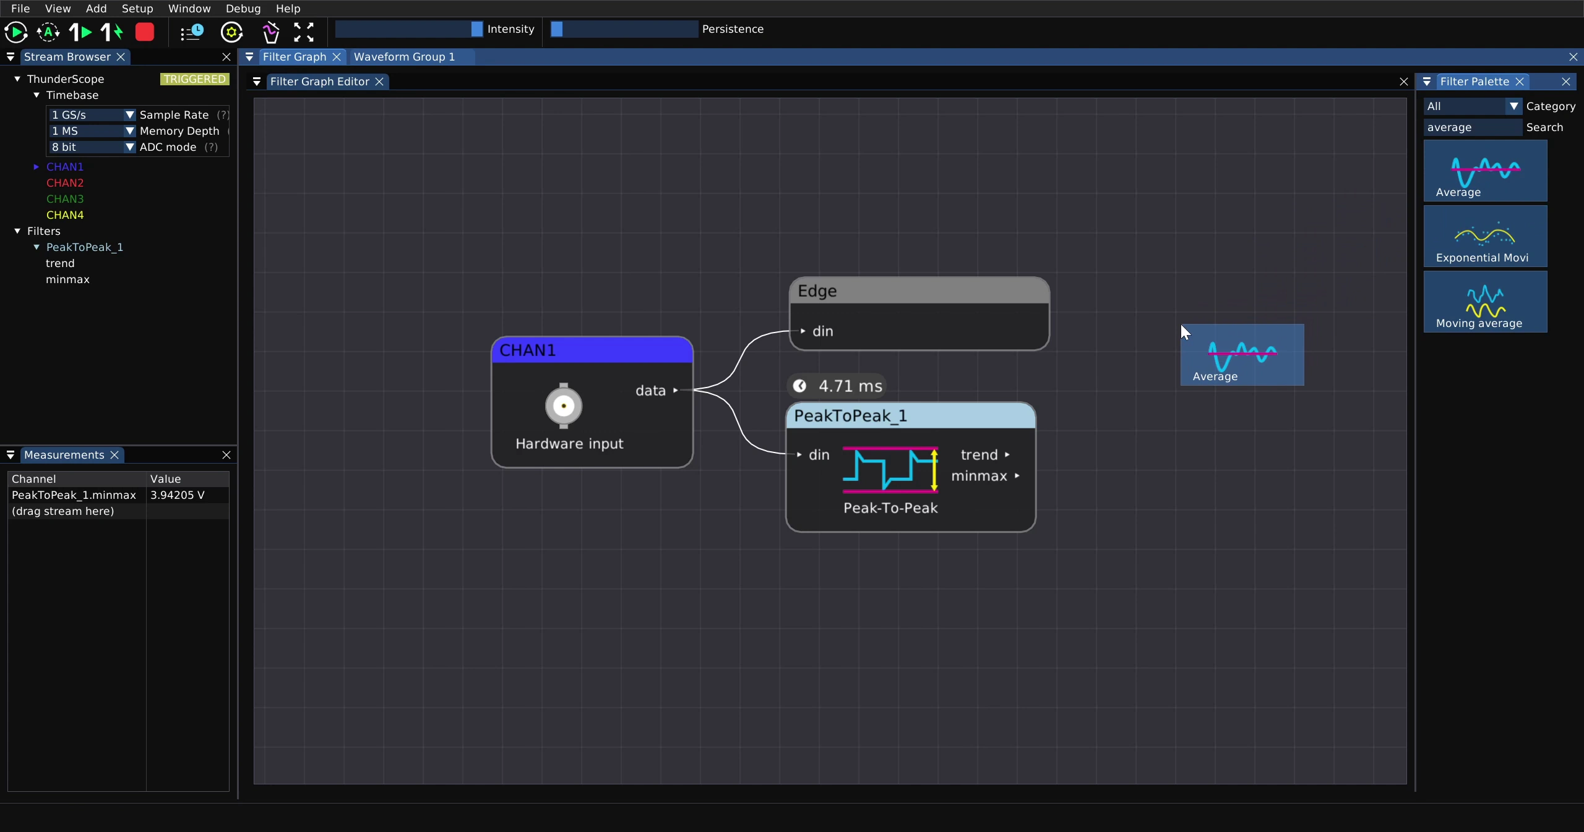1584x832 pixels.
Task: Start the normal trigger play button
Action: coord(16,32)
